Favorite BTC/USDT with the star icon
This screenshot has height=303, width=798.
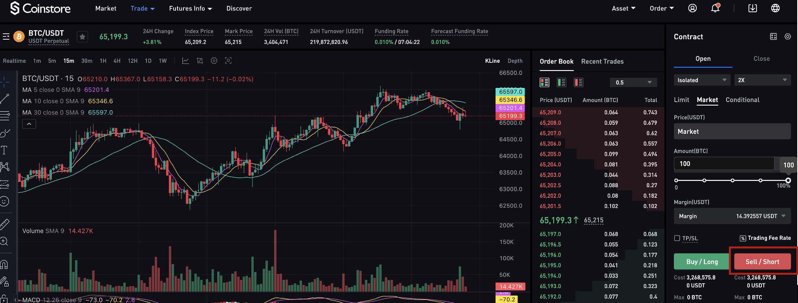pyautogui.click(x=82, y=37)
